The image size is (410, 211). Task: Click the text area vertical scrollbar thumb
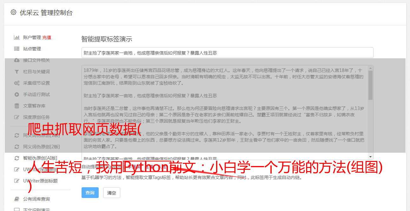point(370,85)
